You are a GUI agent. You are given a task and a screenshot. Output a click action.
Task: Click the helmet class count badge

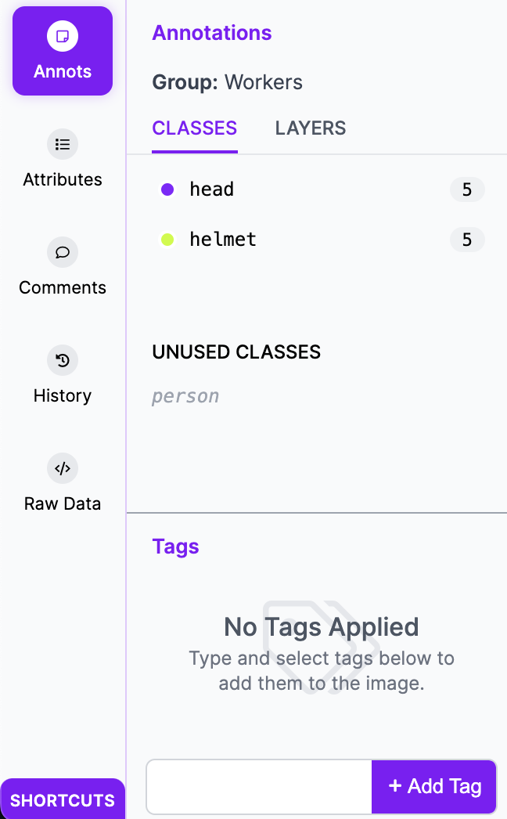click(x=467, y=240)
